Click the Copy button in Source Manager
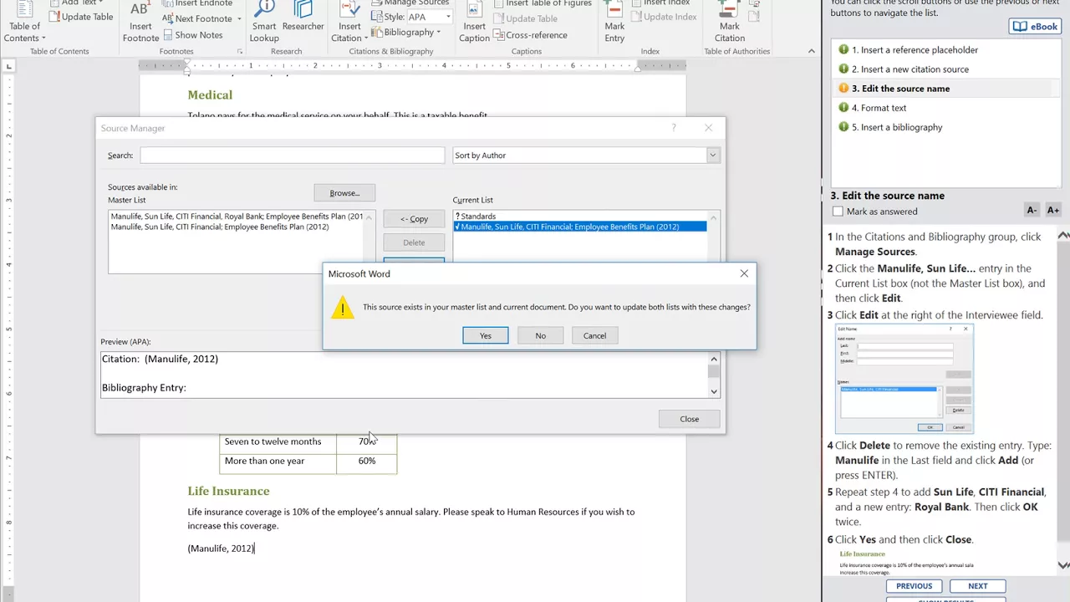Screen dimensions: 1070x602 (x=414, y=219)
